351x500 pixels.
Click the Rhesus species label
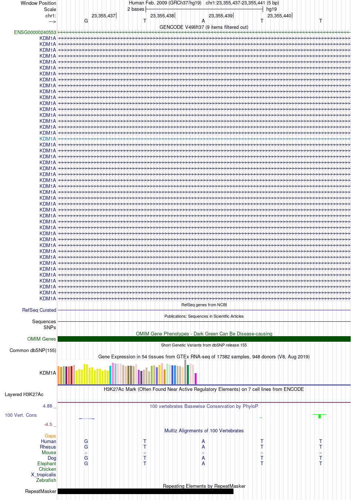pyautogui.click(x=48, y=447)
